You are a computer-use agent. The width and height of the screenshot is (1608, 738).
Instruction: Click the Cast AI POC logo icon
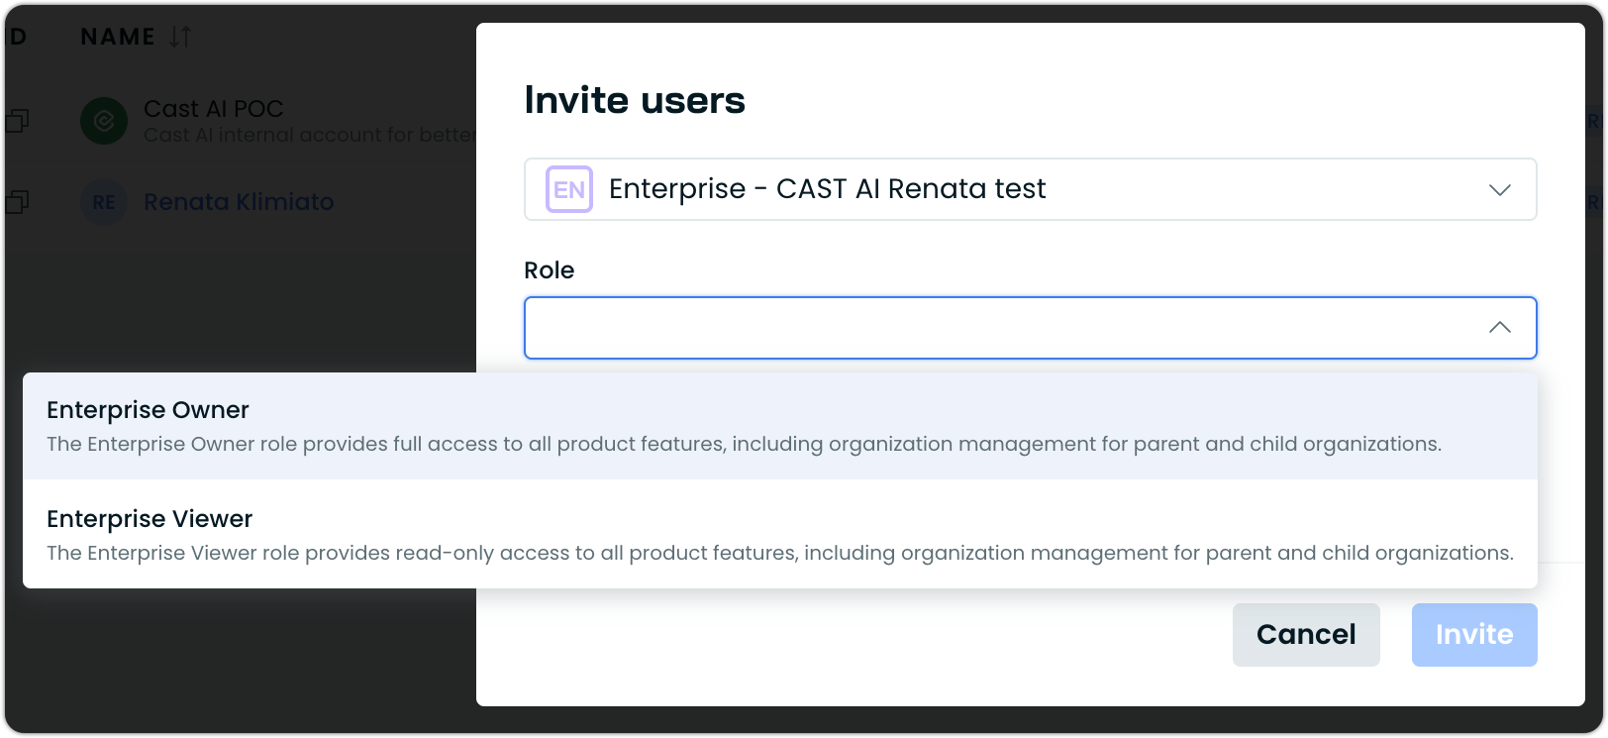104,121
